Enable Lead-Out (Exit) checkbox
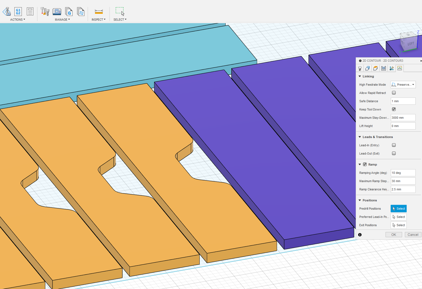The width and height of the screenshot is (422, 289). click(394, 153)
